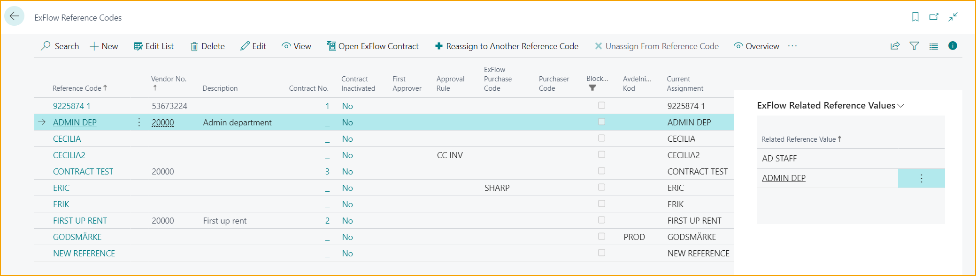Open options for related value ADMIN DEP

click(x=921, y=178)
